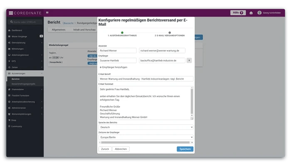Click the E-Mail Betreff input field
This screenshot has height=168, width=291.
[x=145, y=78]
